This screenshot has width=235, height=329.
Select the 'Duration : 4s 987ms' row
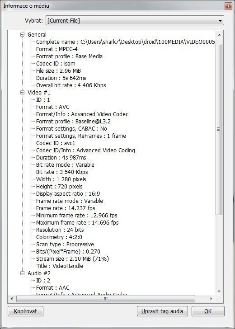[x=61, y=158]
